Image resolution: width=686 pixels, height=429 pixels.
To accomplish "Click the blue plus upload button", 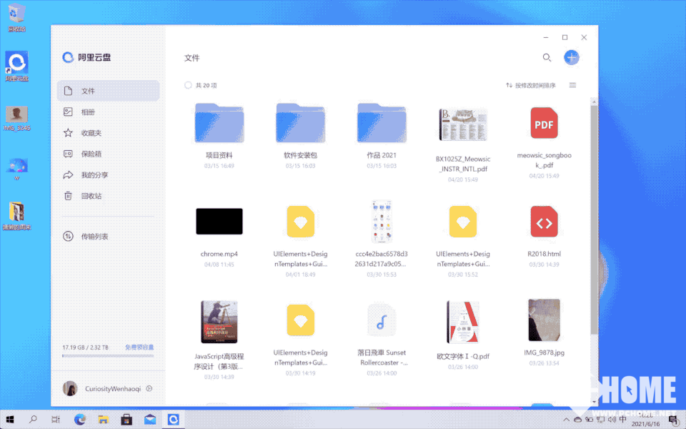I will 572,57.
